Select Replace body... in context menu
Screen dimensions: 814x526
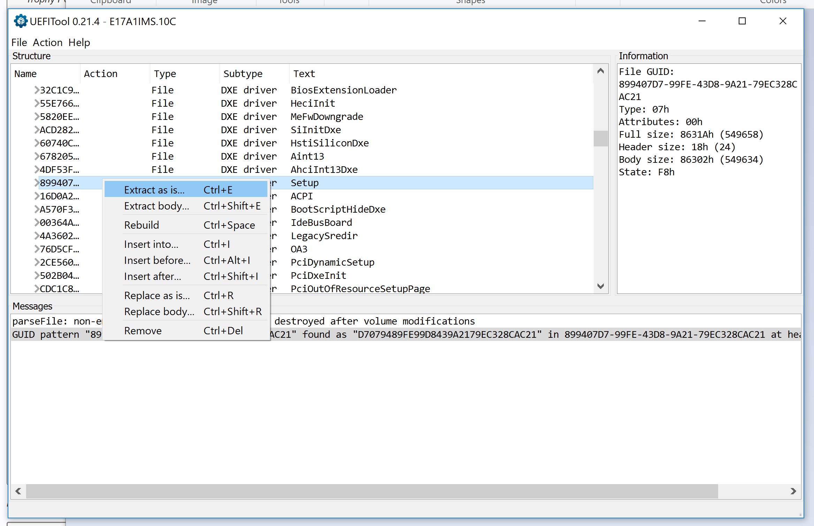coord(159,312)
